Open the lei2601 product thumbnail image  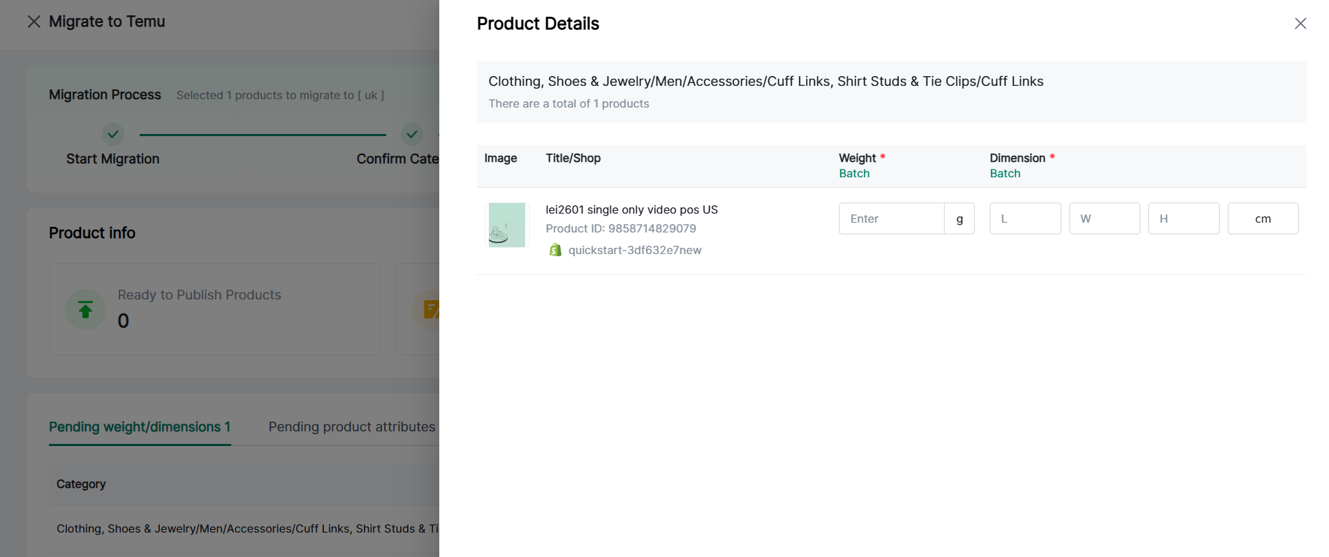pos(506,225)
